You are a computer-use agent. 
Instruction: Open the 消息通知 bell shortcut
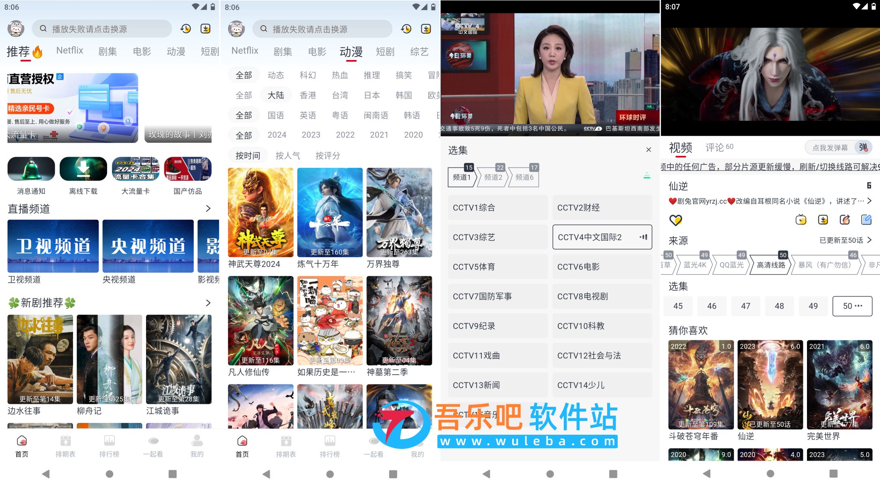point(31,169)
